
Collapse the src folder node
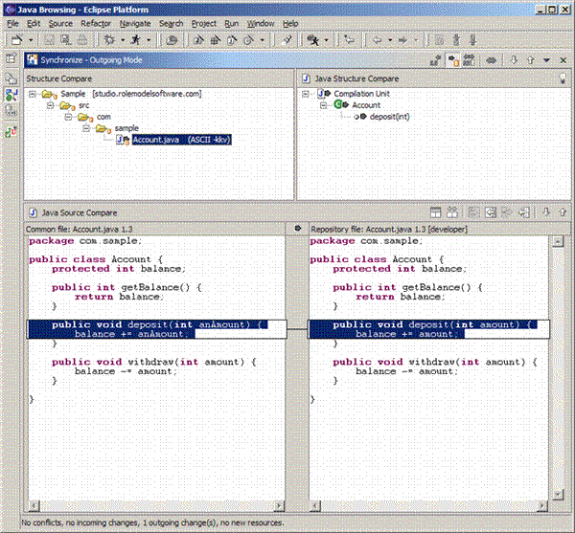[50, 106]
